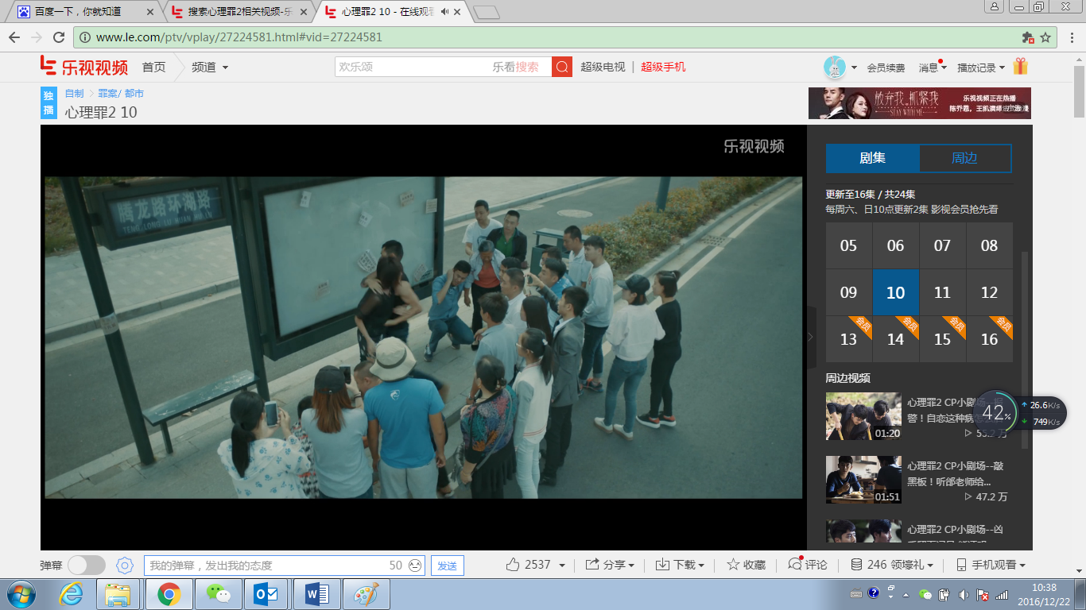Click the rabbit user avatar
The width and height of the screenshot is (1086, 610).
click(x=834, y=68)
